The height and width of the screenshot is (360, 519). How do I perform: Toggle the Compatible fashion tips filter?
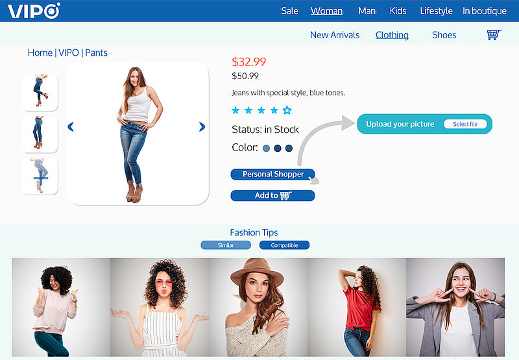point(284,245)
